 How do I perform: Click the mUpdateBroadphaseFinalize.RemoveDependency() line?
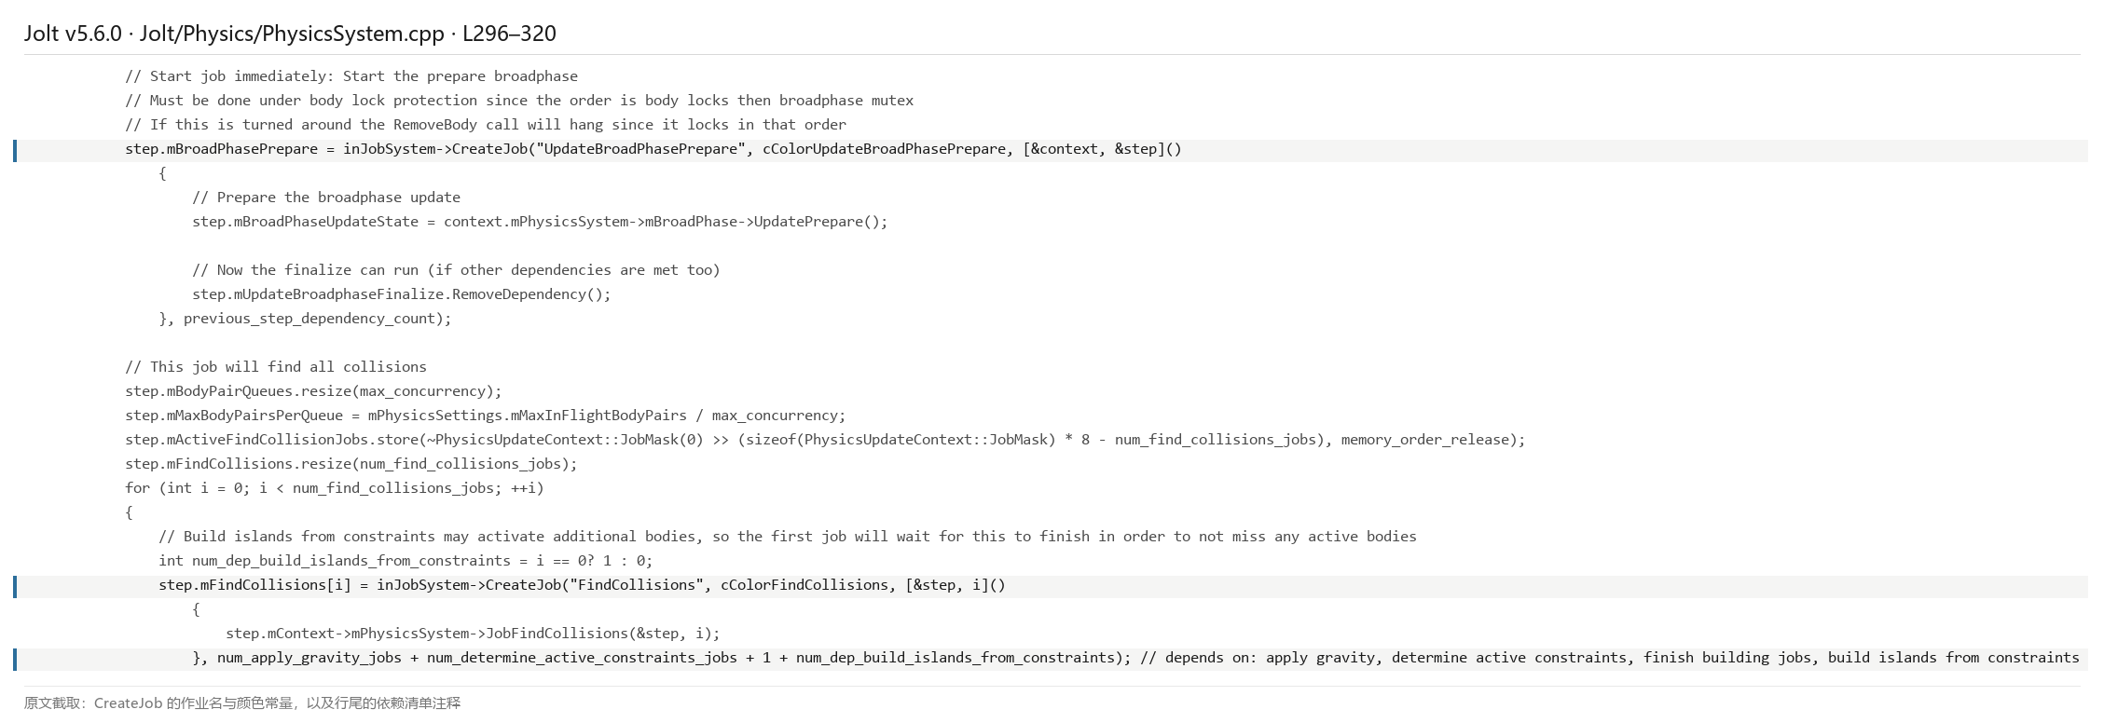click(x=402, y=294)
